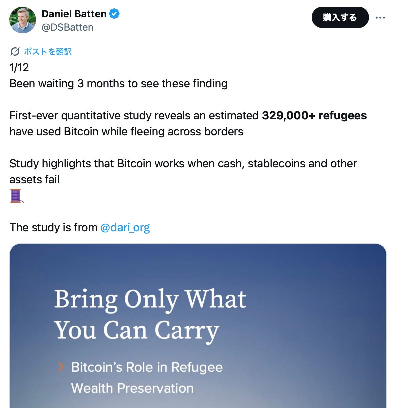Click the checkmark inside the verification badge
The image size is (396, 408).
(x=114, y=14)
